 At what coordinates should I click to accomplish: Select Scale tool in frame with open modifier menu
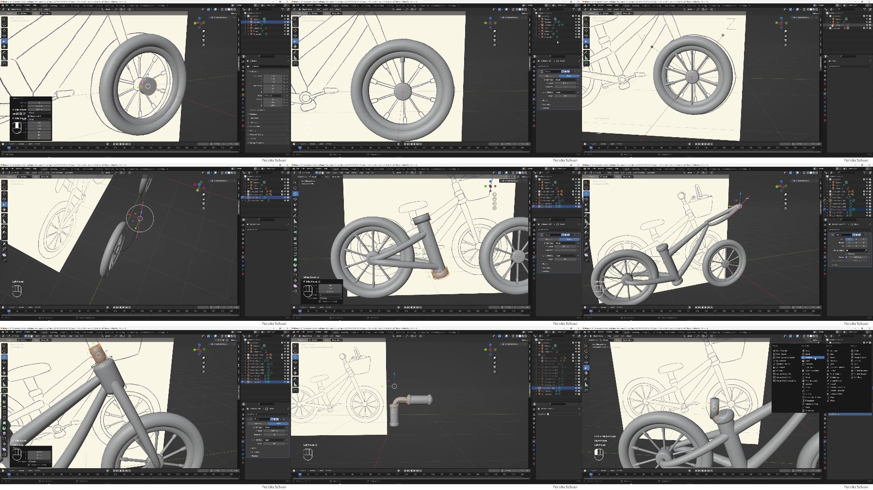coord(586,368)
